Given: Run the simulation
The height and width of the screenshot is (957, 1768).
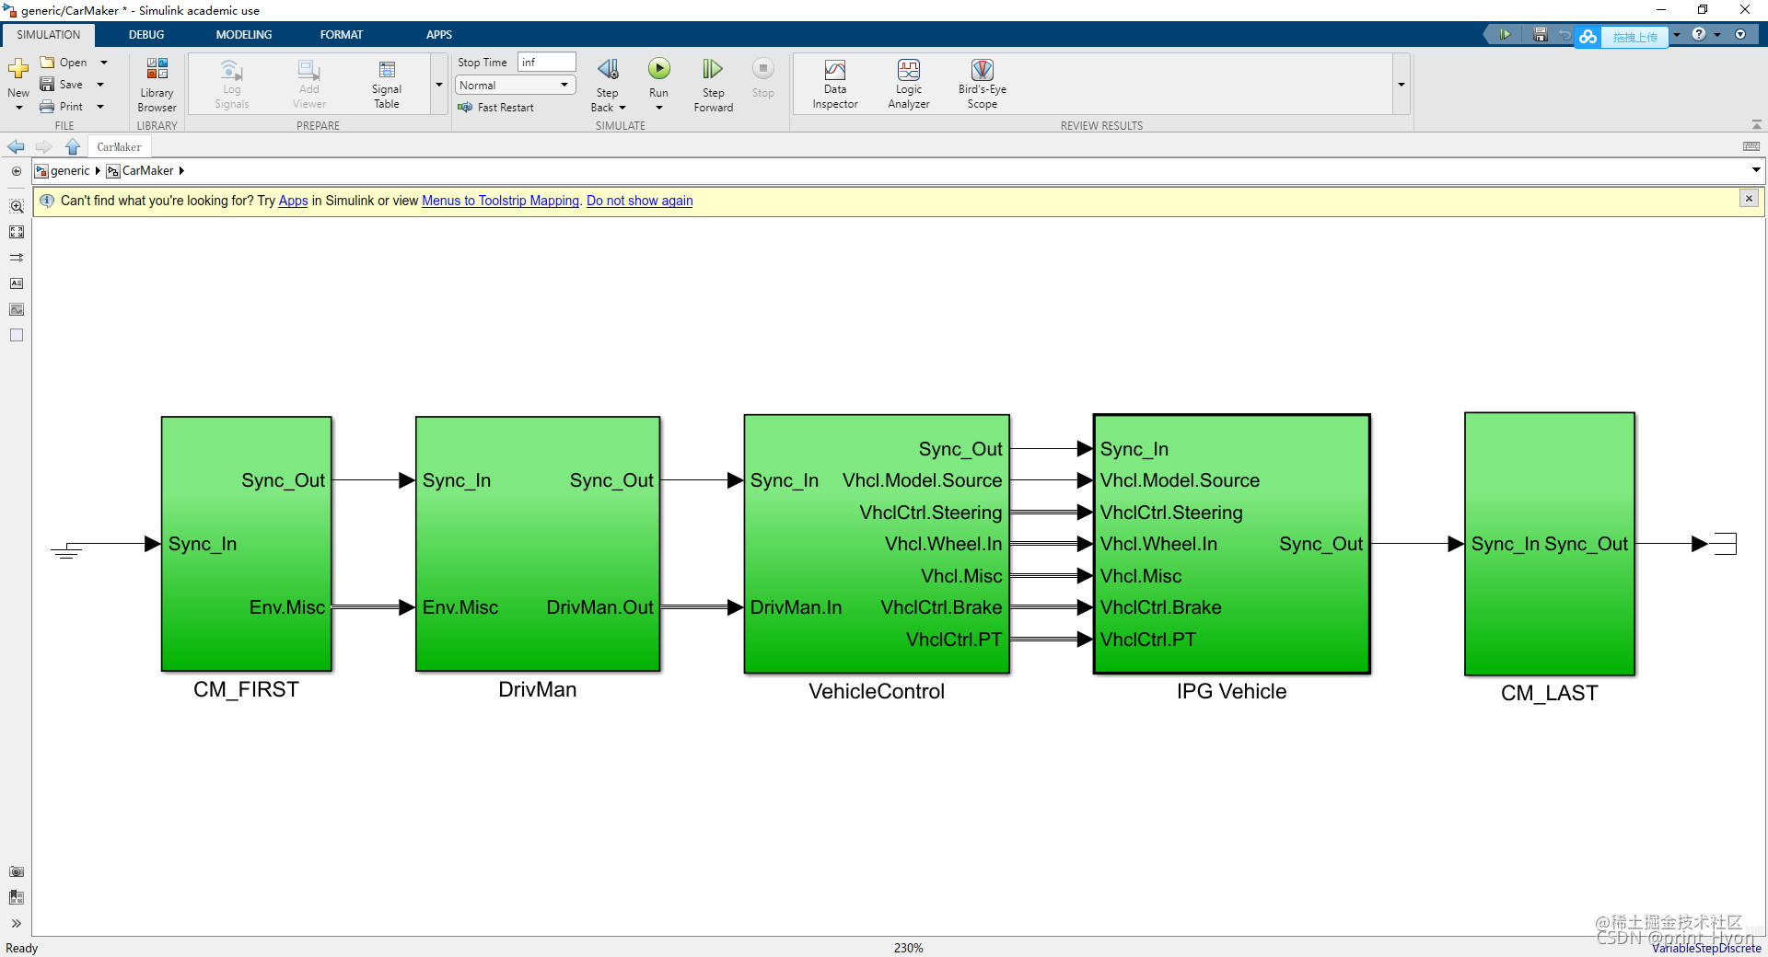Looking at the screenshot, I should coord(658,69).
